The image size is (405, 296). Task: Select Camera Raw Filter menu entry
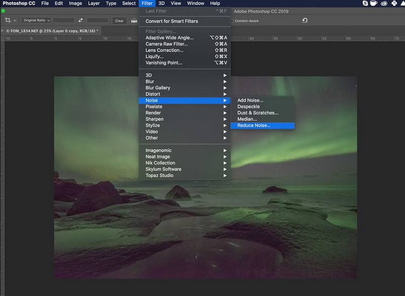point(164,44)
